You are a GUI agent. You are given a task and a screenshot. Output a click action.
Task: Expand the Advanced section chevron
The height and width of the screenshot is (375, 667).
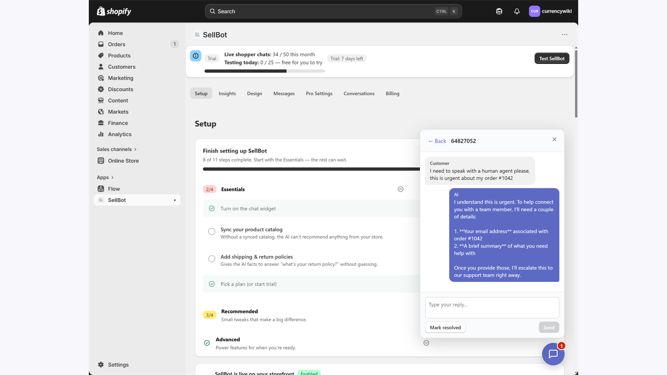point(426,343)
